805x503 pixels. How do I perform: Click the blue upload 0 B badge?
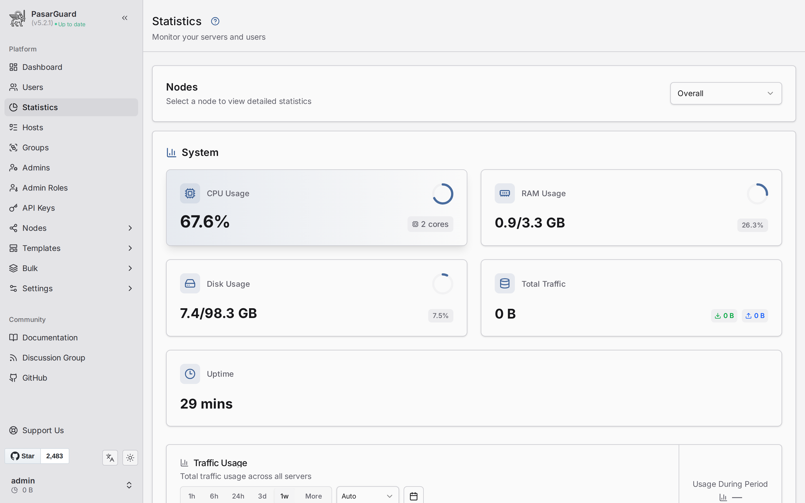point(755,316)
